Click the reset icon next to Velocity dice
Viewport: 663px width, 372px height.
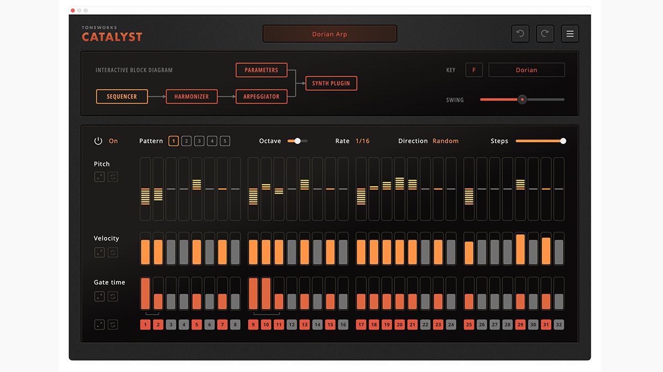click(x=113, y=252)
